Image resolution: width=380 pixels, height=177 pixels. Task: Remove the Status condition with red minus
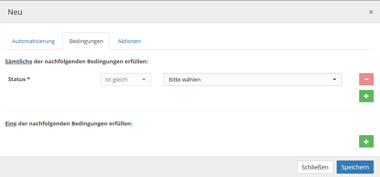366,79
